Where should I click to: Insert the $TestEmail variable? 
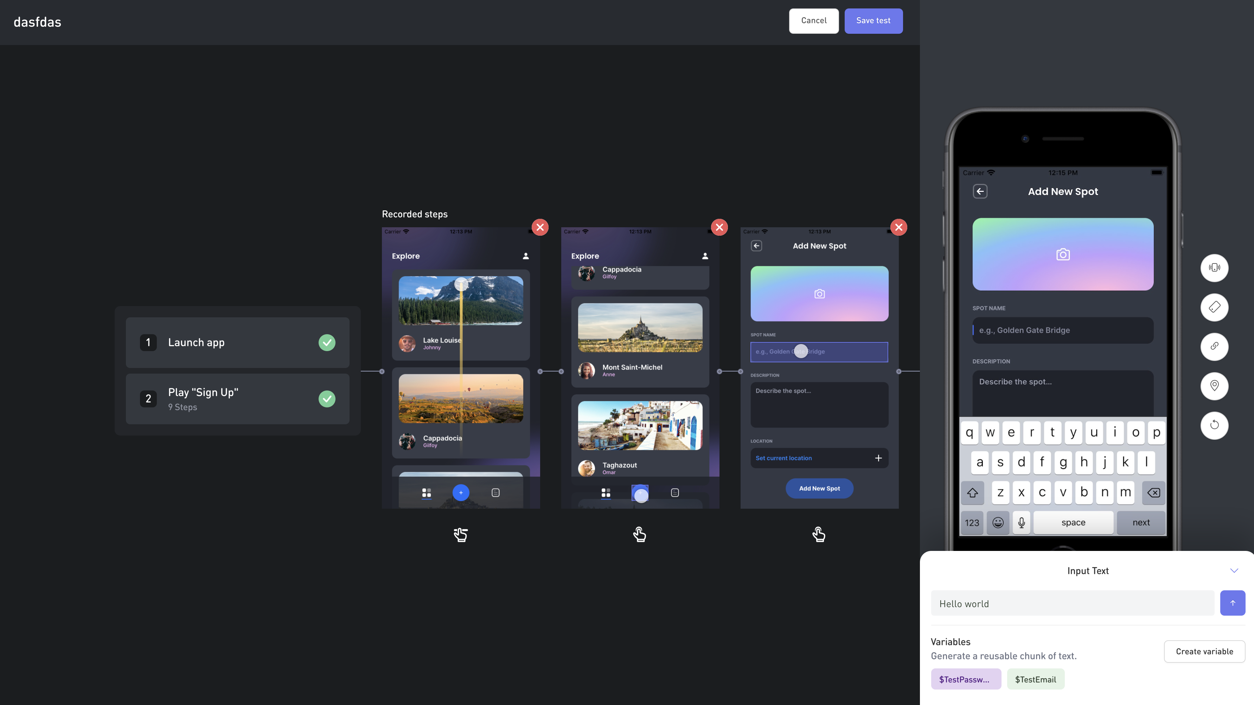pyautogui.click(x=1035, y=679)
